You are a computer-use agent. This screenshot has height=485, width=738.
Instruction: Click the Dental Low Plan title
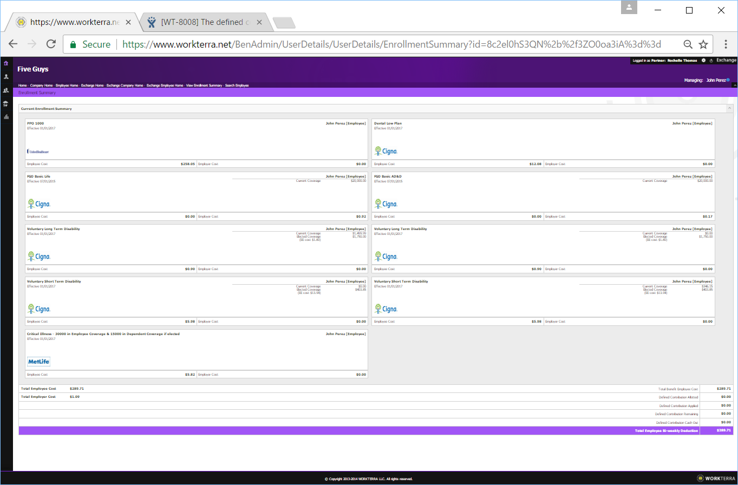point(388,123)
